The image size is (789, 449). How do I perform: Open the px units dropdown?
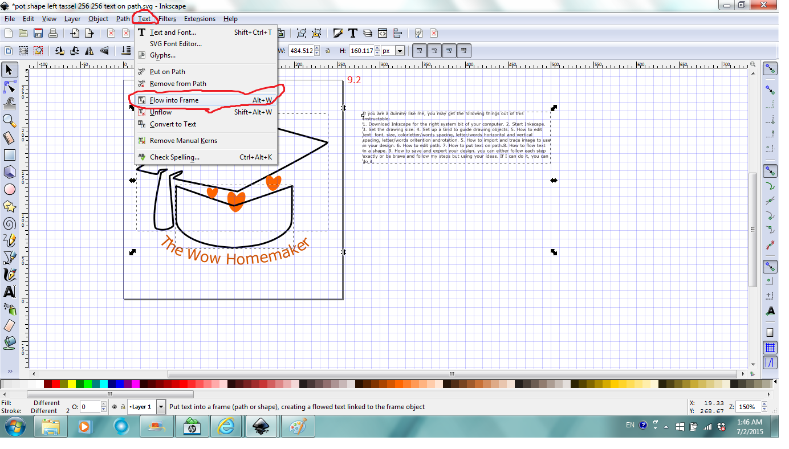point(400,51)
